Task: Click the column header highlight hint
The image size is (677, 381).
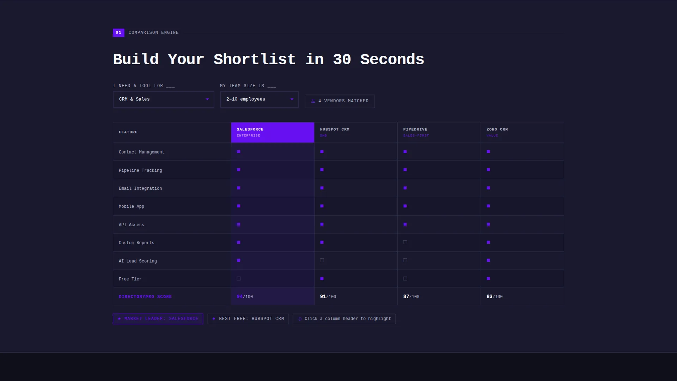Action: pyautogui.click(x=344, y=319)
